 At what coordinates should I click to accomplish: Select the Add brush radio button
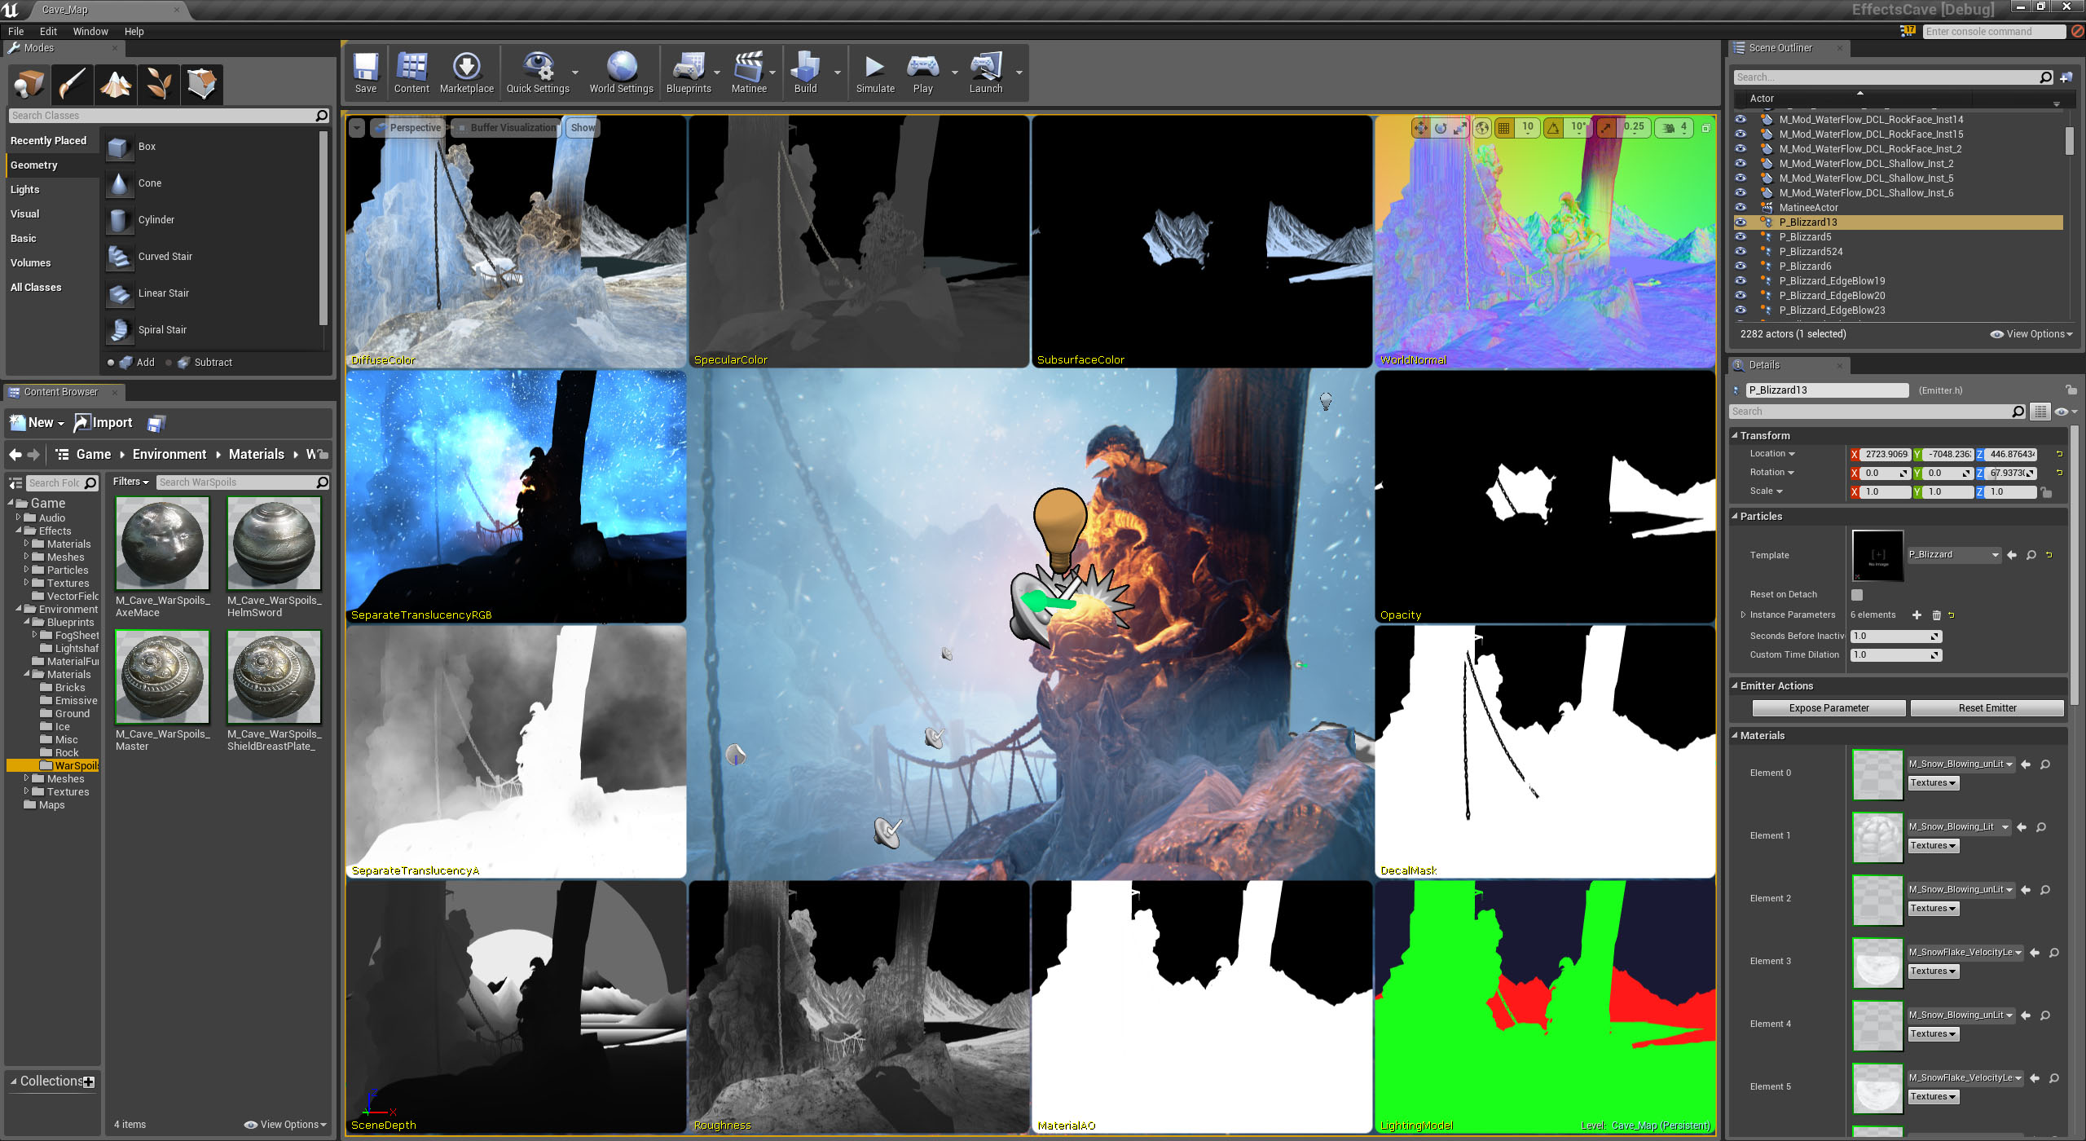(111, 363)
